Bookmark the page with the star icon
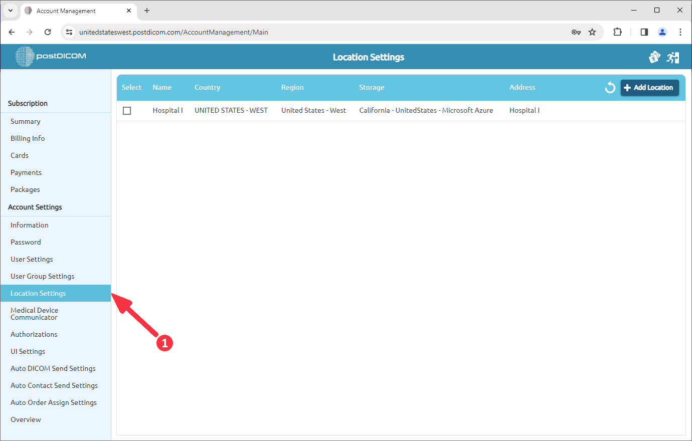The image size is (692, 441). tap(593, 32)
